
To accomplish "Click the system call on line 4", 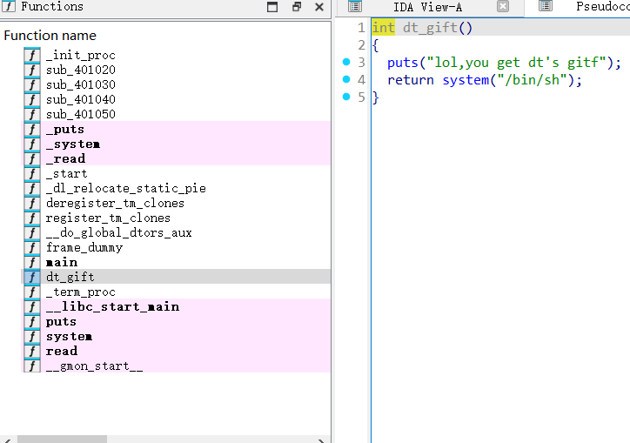I will click(466, 80).
